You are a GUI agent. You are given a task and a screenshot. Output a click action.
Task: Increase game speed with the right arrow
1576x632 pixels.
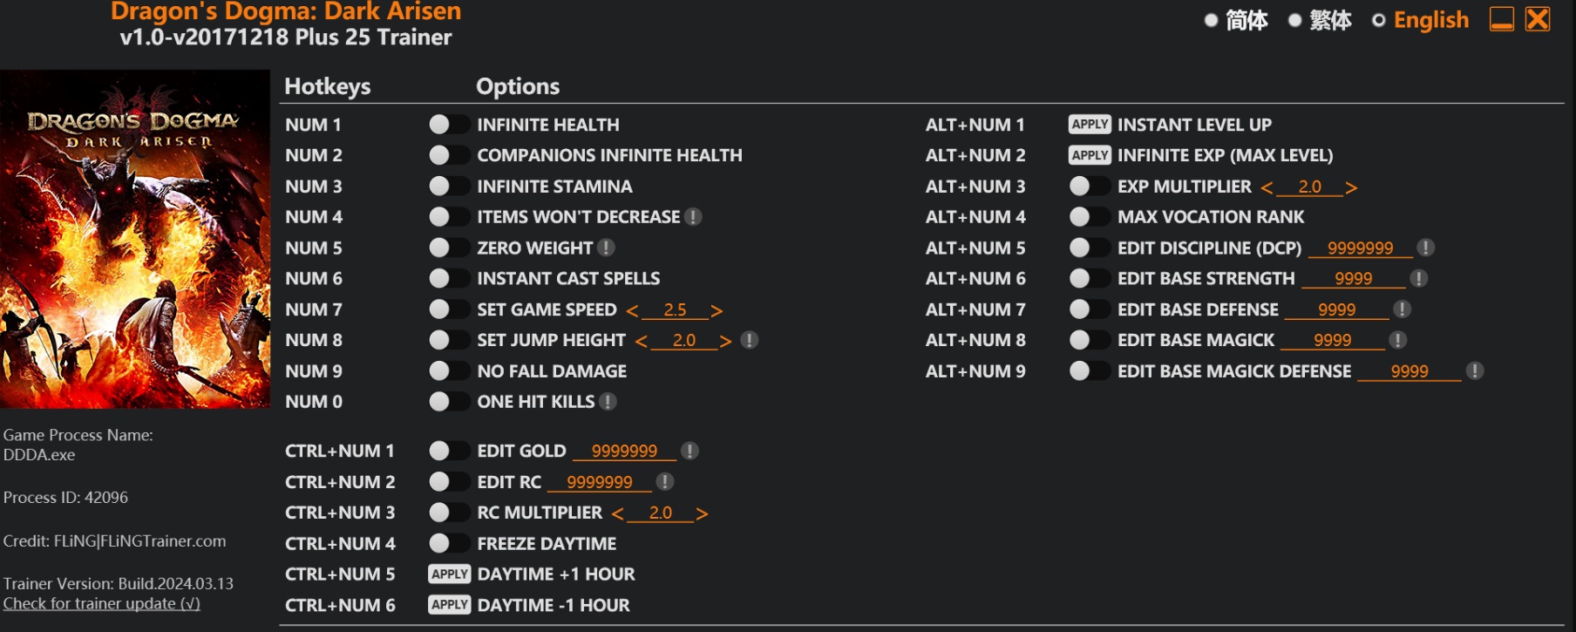coord(717,310)
